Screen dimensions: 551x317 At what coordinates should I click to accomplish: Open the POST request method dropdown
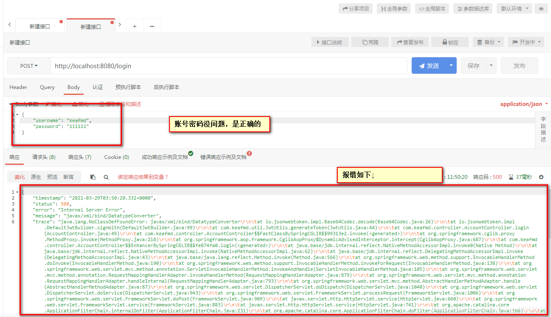coord(29,66)
